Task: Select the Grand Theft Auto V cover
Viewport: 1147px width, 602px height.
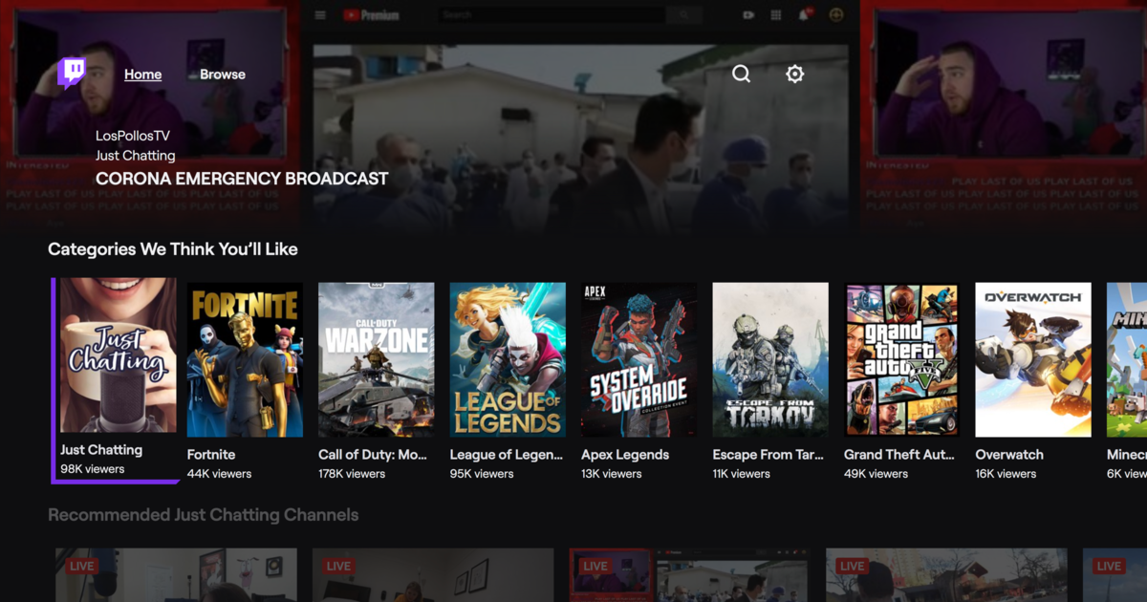Action: pyautogui.click(x=901, y=359)
